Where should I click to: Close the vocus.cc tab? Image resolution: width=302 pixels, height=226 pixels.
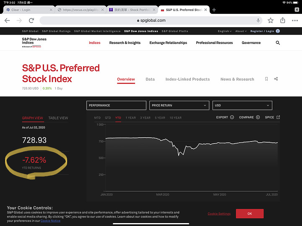click(x=102, y=10)
